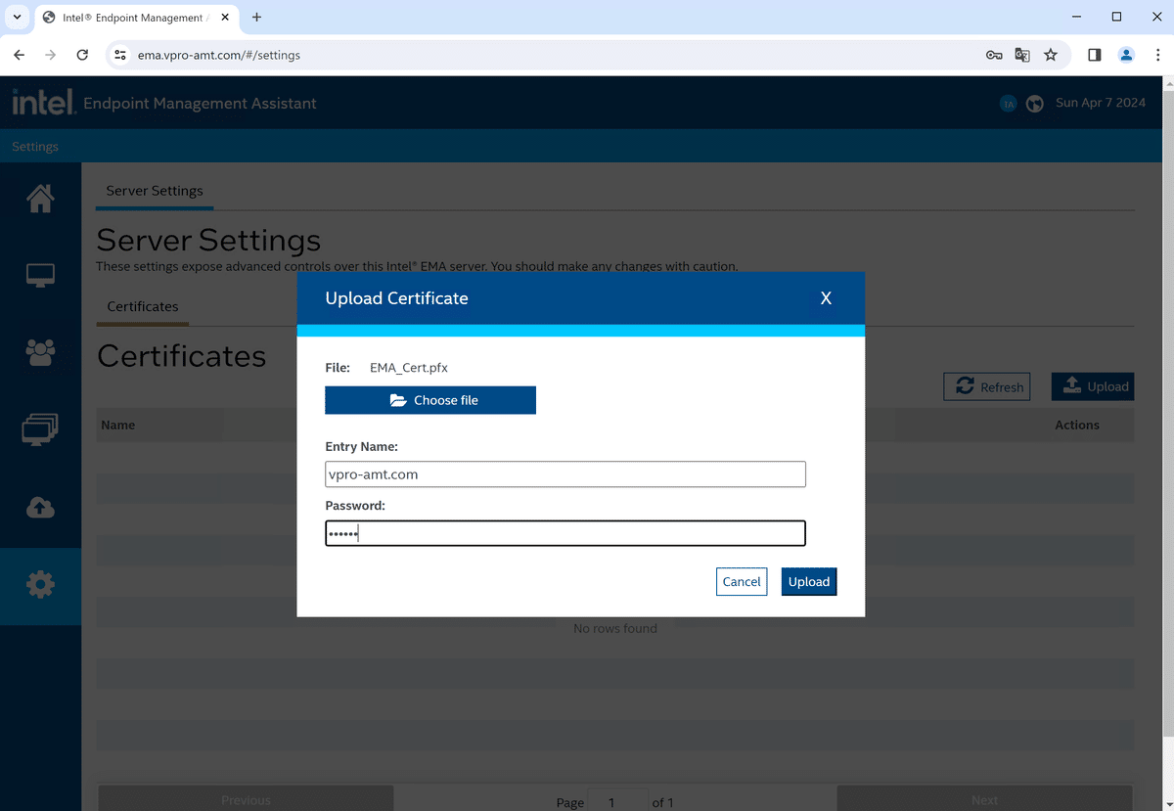This screenshot has width=1174, height=811.
Task: Click the Sun Apr 7 2024 date
Action: tap(1101, 103)
